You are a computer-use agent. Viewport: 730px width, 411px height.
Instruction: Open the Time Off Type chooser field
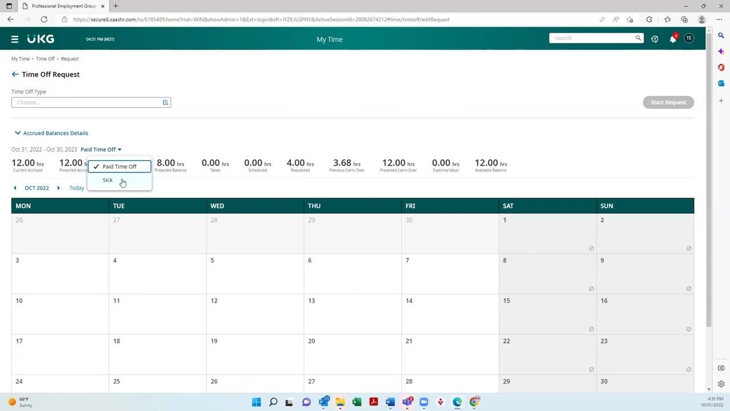[91, 103]
